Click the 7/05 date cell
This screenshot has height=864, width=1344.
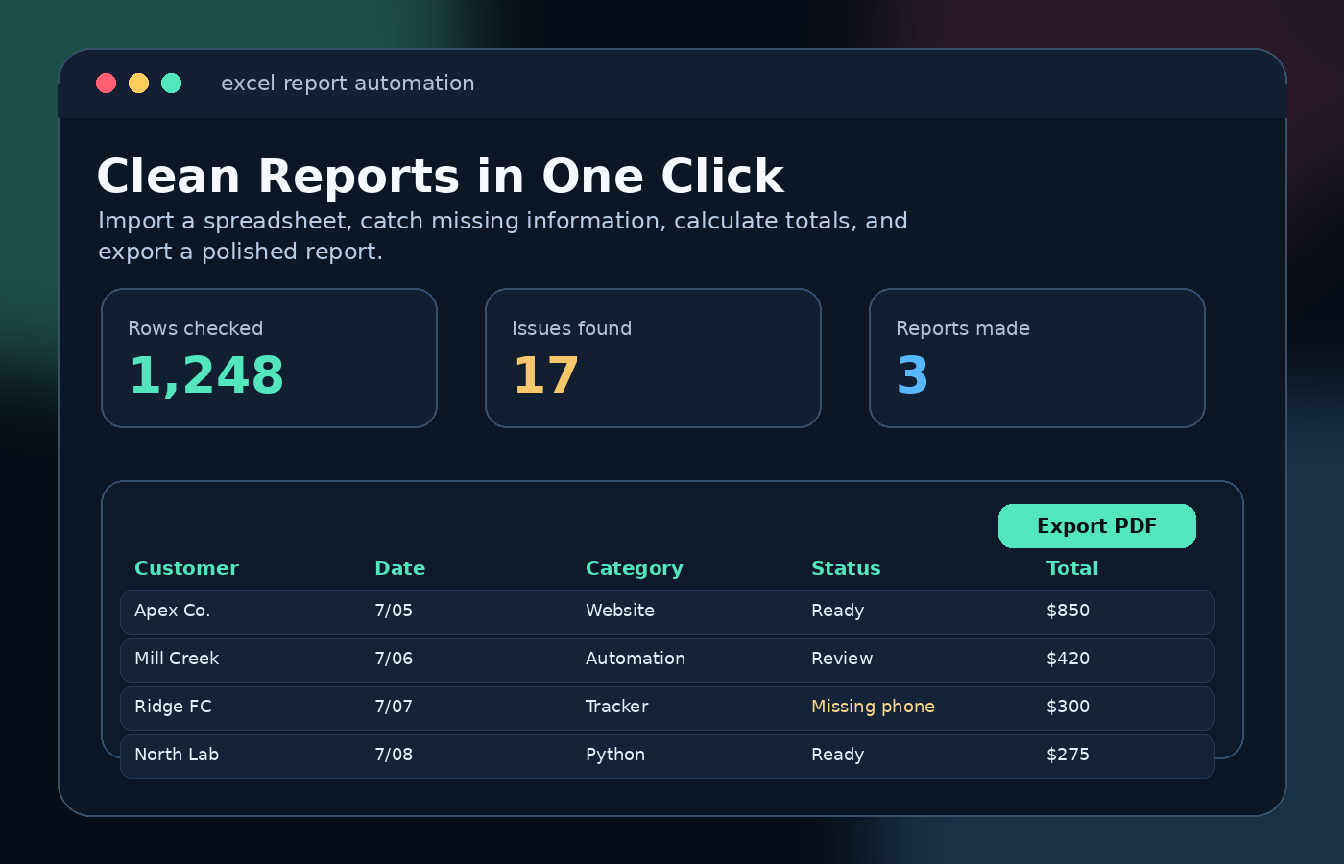(394, 611)
